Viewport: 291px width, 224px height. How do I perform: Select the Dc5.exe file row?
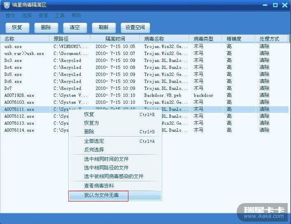coord(144,74)
